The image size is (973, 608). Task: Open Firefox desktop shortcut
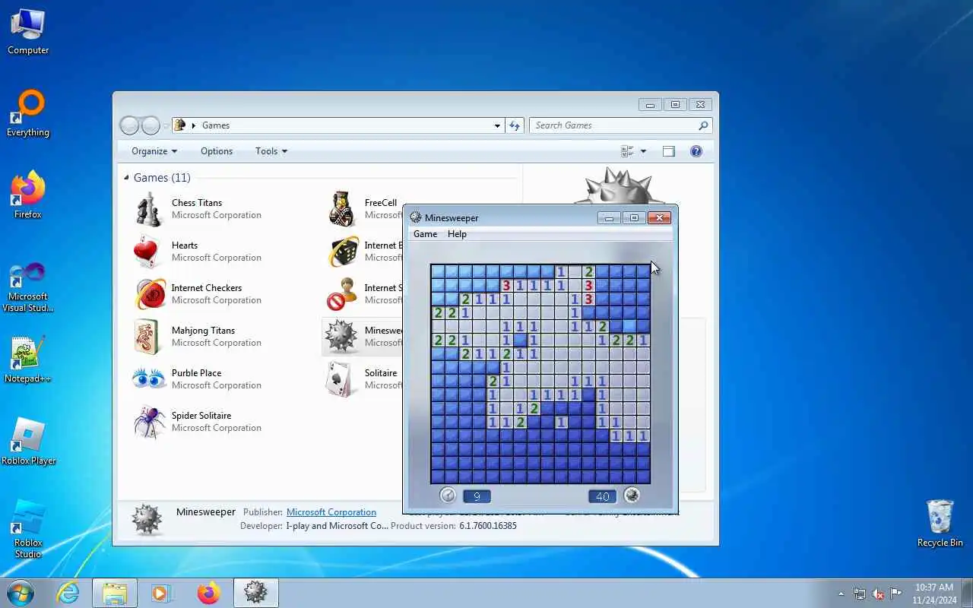[28, 195]
